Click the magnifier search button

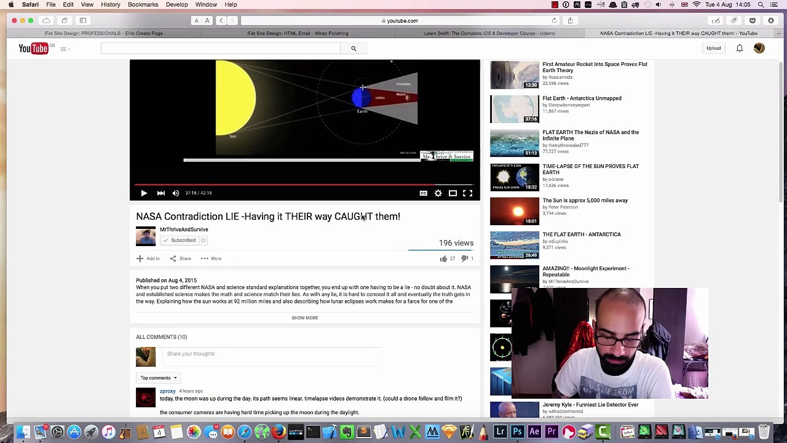tap(354, 49)
